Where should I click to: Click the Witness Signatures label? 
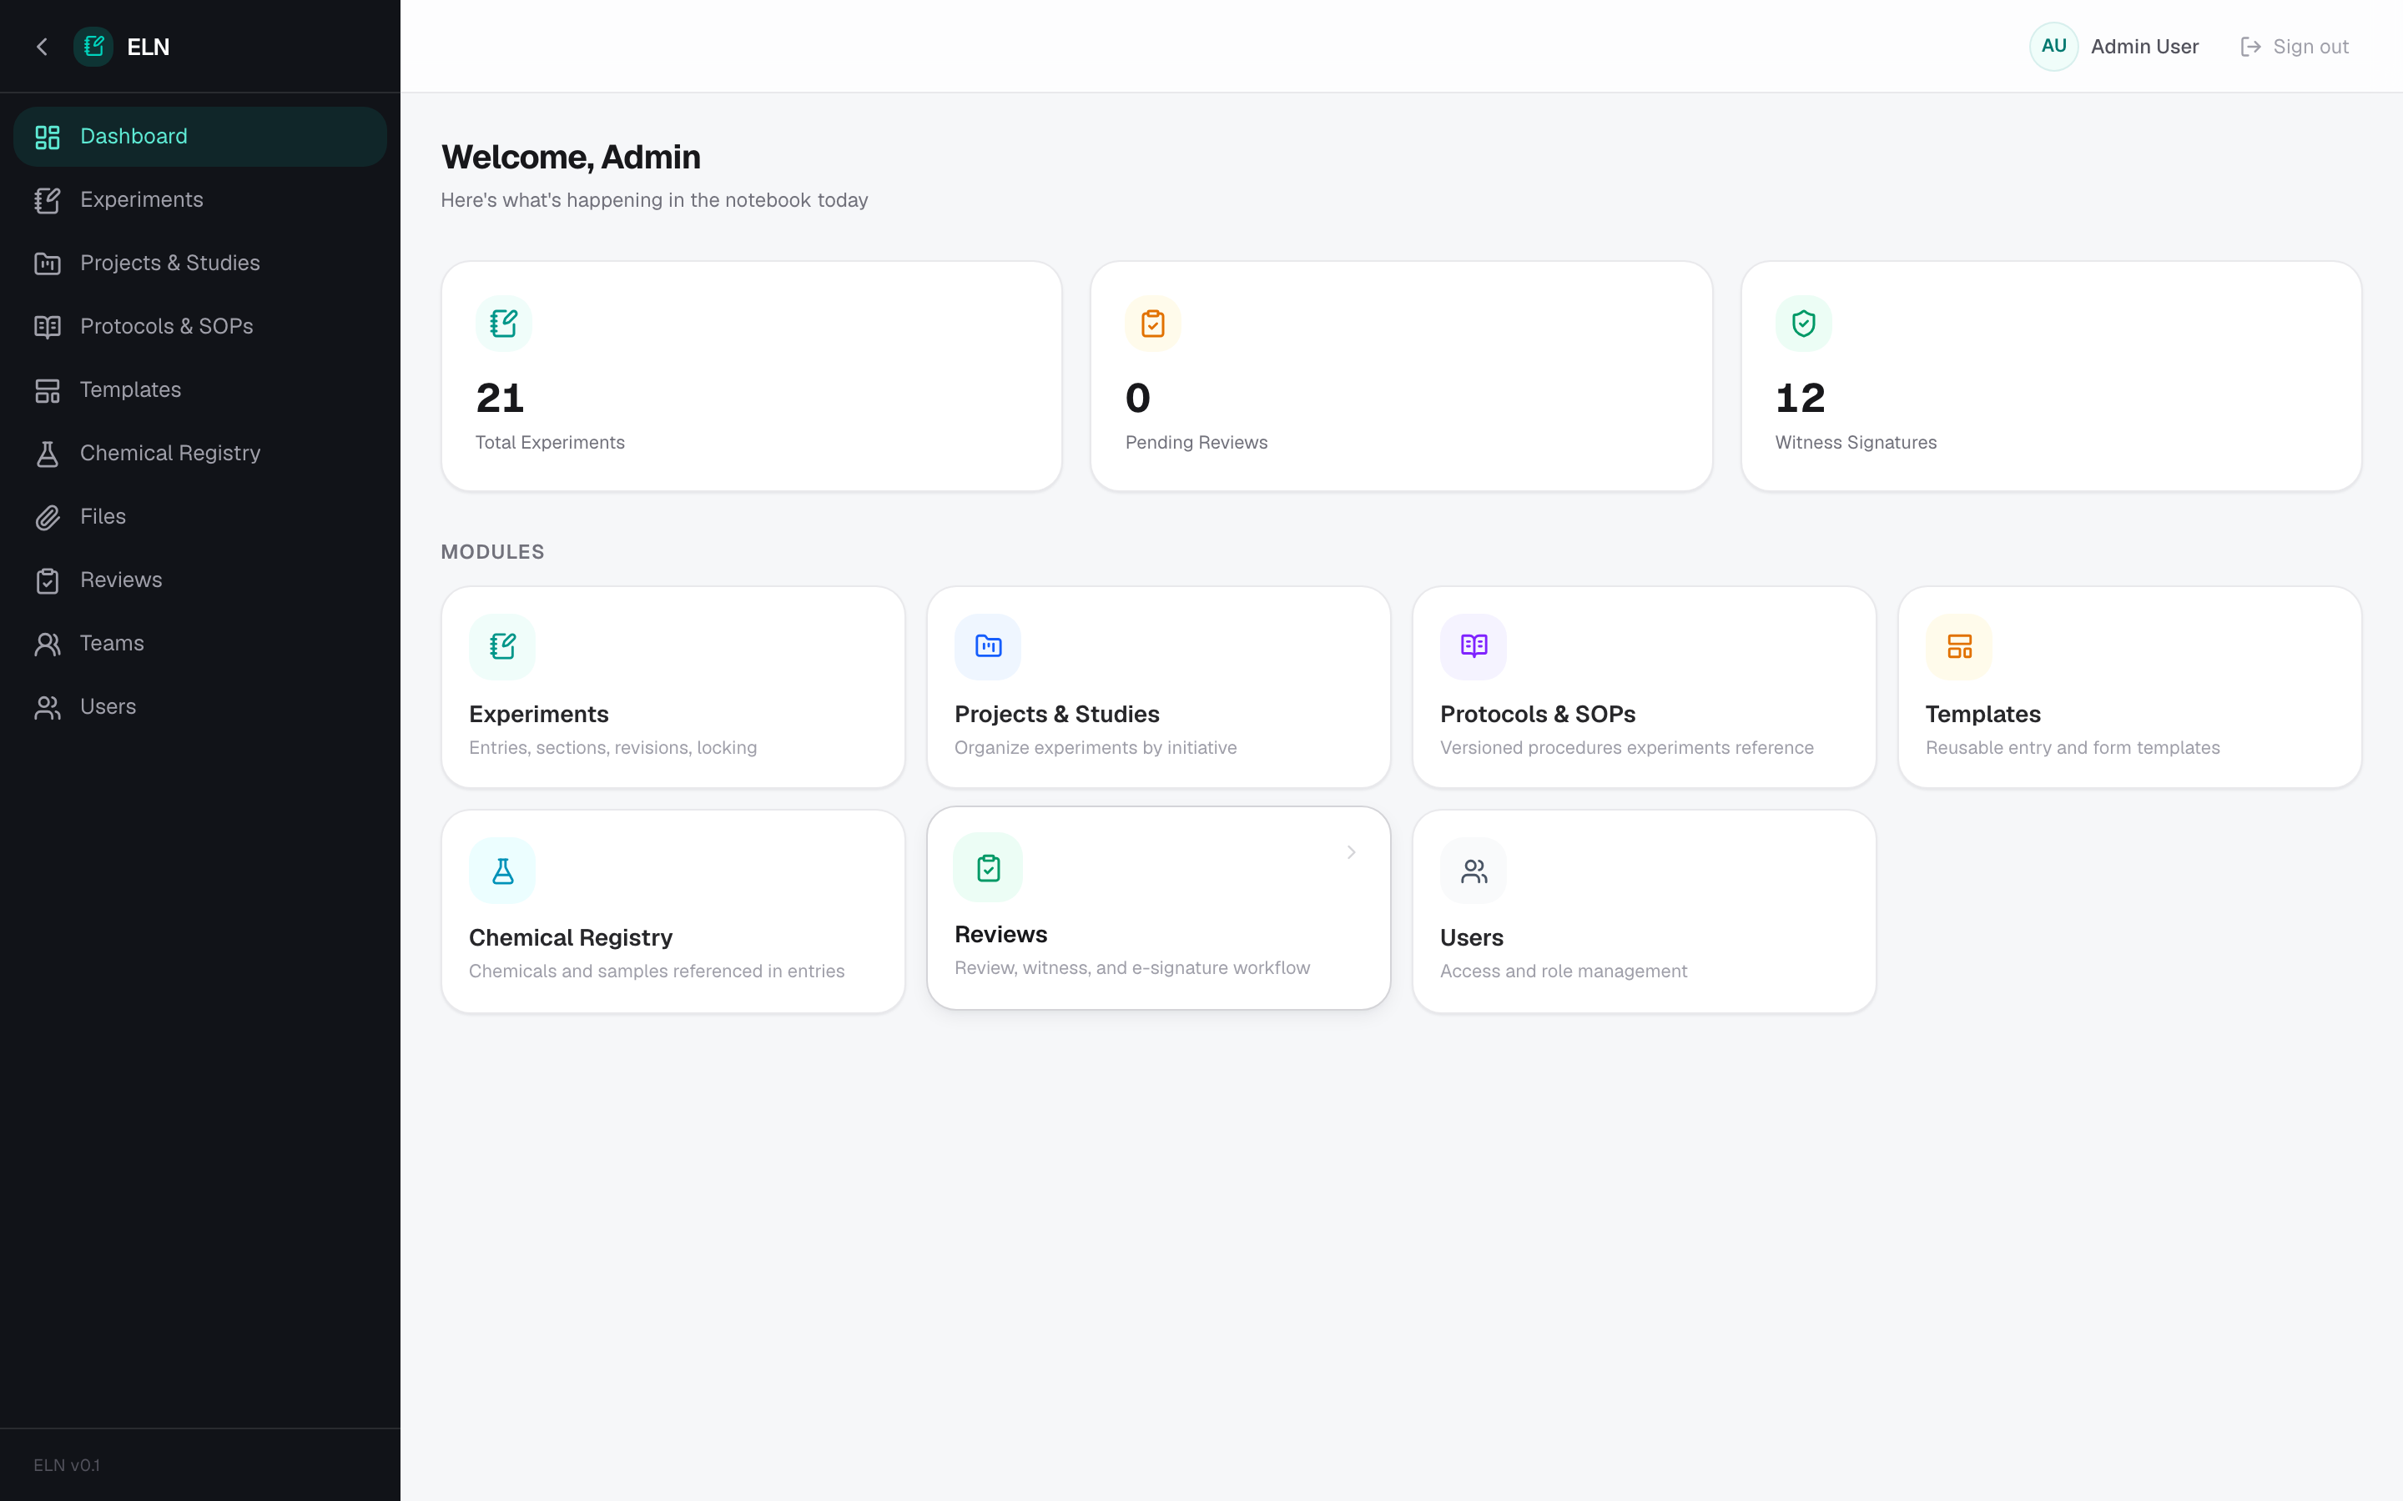(1856, 443)
